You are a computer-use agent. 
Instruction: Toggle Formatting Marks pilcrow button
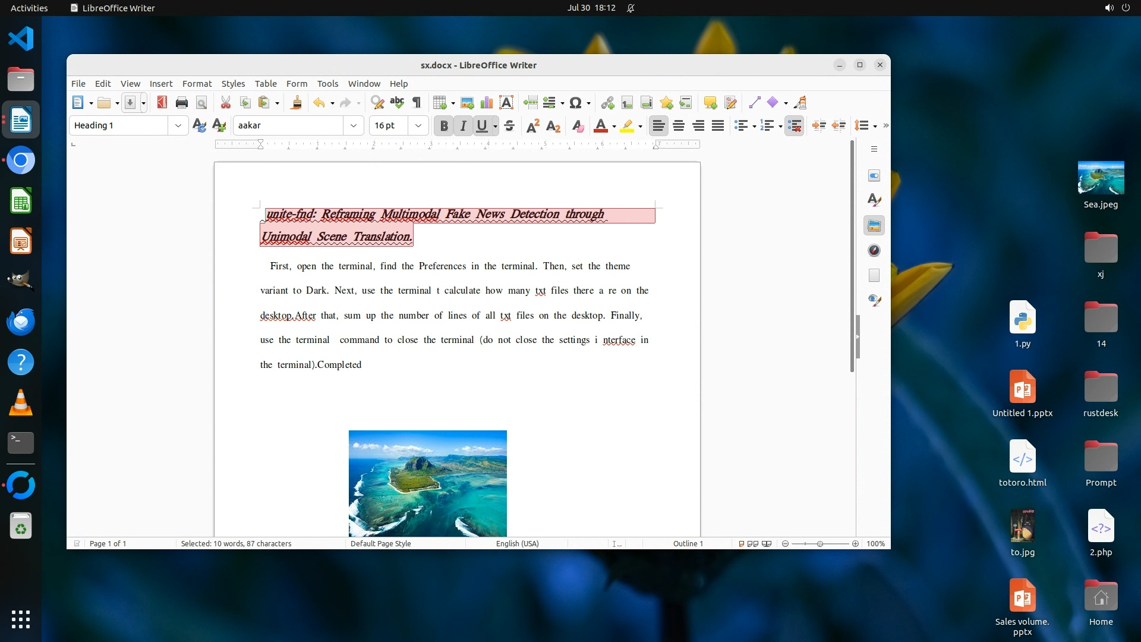click(x=417, y=102)
